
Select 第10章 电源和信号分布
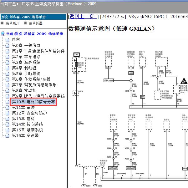pos(33,102)
